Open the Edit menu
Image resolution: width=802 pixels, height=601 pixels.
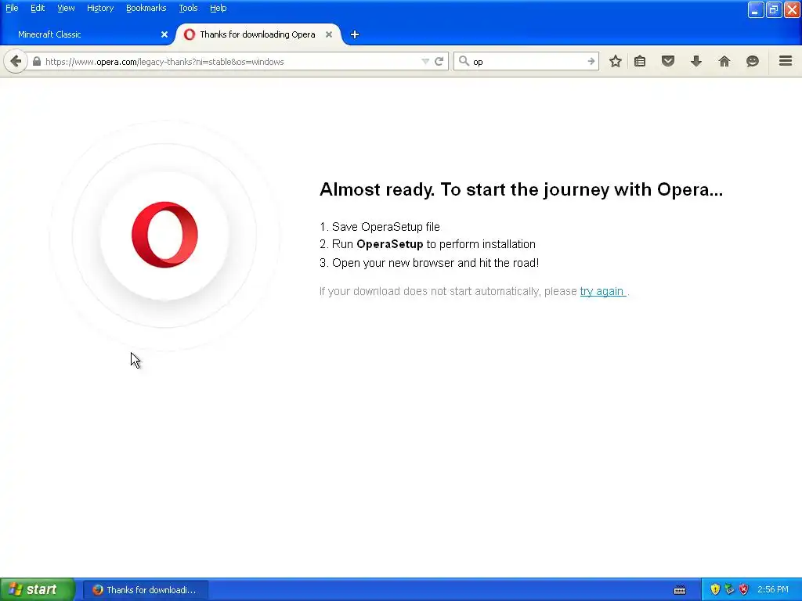tap(38, 8)
